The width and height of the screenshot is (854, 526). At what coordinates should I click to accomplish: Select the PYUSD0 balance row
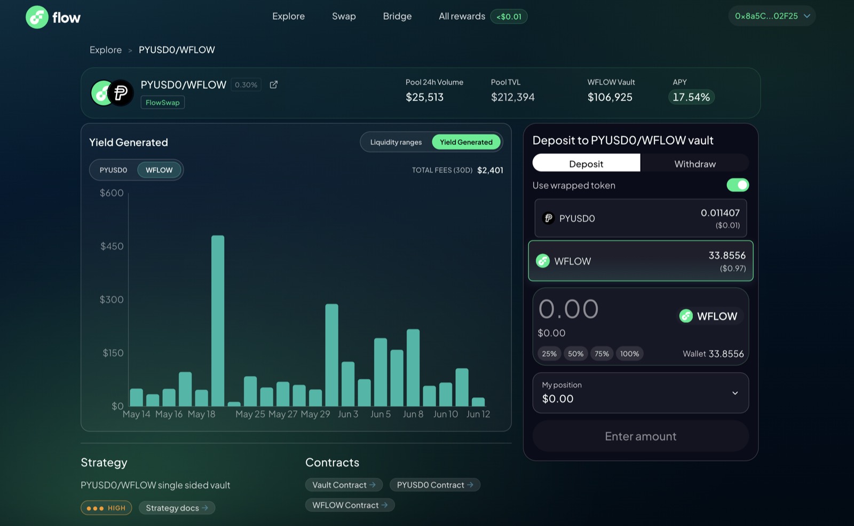coord(640,218)
